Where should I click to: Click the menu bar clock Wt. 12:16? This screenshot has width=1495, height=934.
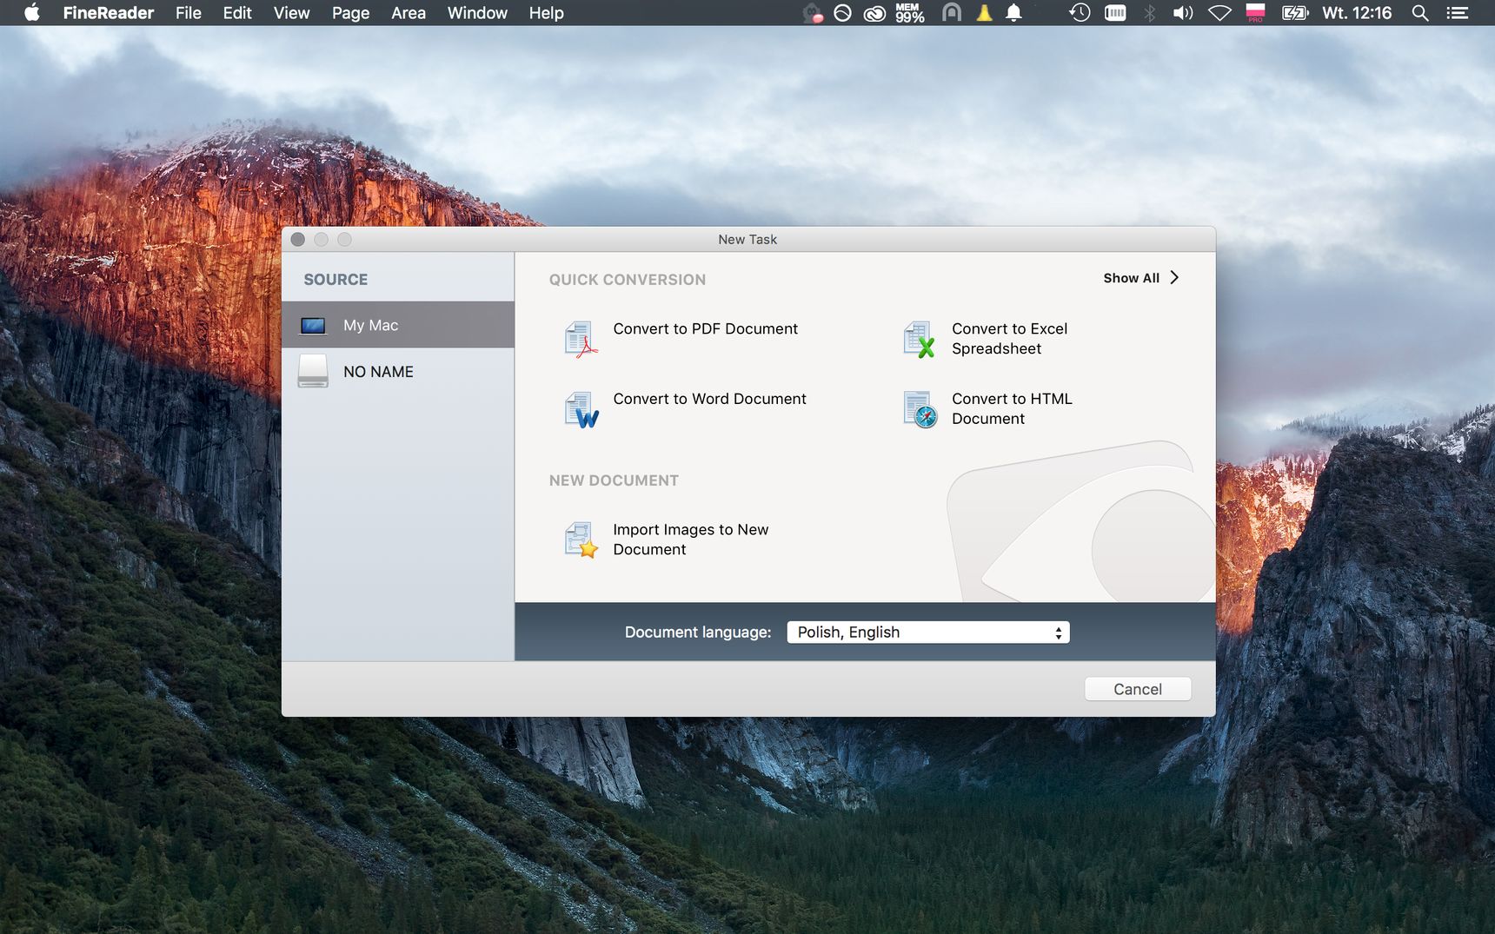point(1357,13)
